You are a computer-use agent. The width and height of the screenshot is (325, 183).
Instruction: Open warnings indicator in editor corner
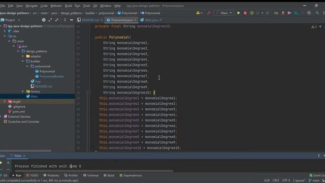[x=314, y=26]
